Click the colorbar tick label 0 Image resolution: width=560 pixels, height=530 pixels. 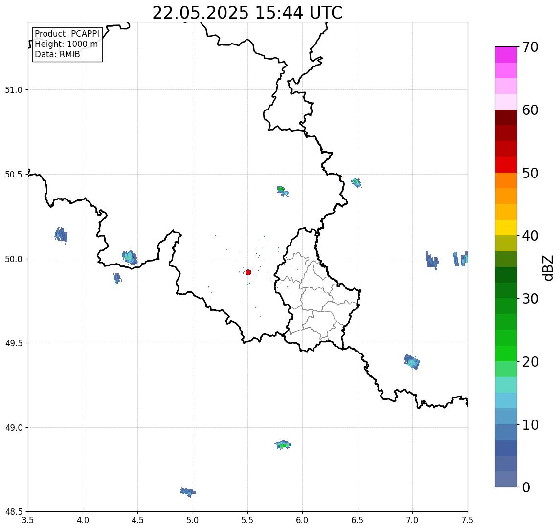[x=526, y=487]
